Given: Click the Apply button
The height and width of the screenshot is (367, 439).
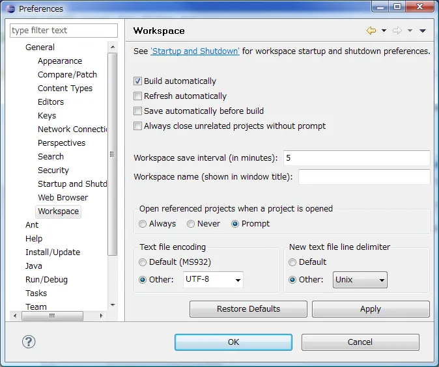Looking at the screenshot, I should point(371,309).
